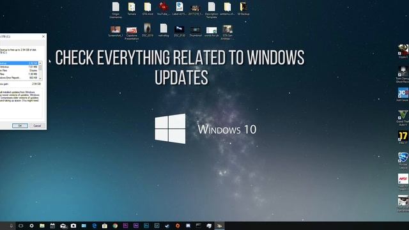Open Microsoft Edge from the taskbar
The height and width of the screenshot is (230, 409).
click(x=94, y=226)
